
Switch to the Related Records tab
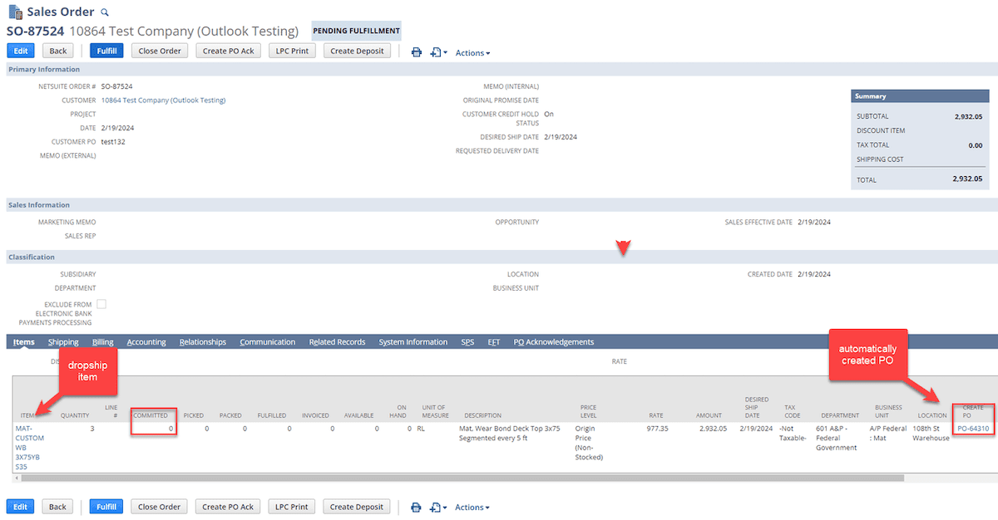pos(338,342)
